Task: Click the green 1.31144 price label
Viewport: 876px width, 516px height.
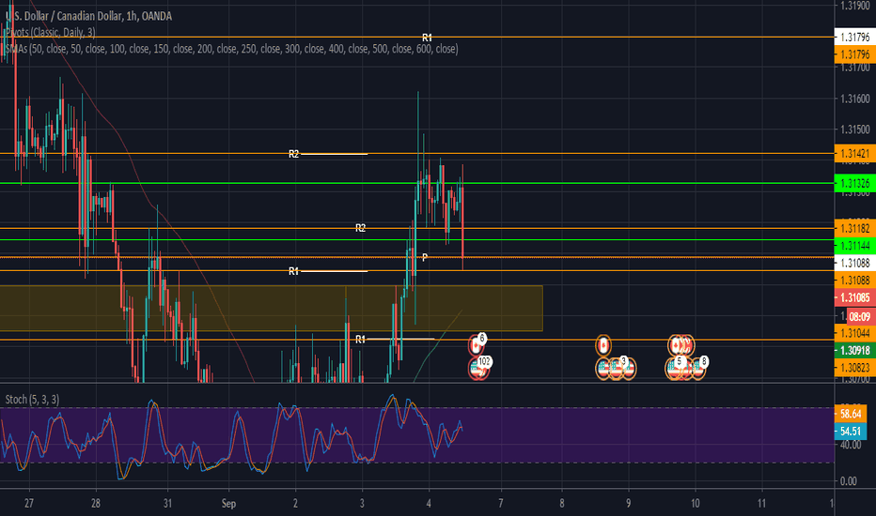Action: click(854, 246)
